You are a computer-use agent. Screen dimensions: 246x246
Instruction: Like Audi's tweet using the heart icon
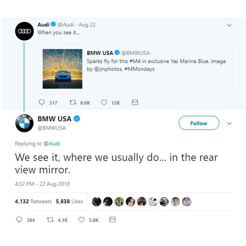pyautogui.click(x=104, y=103)
